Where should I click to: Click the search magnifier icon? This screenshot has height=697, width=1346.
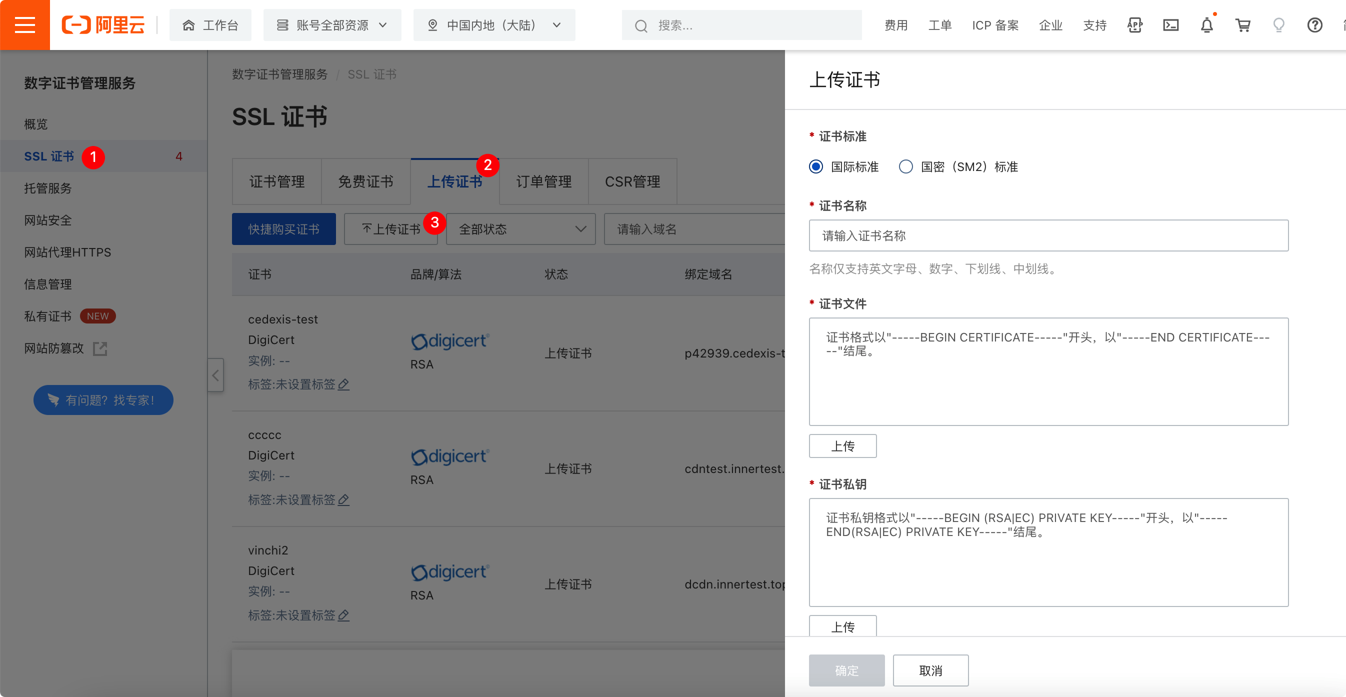640,25
